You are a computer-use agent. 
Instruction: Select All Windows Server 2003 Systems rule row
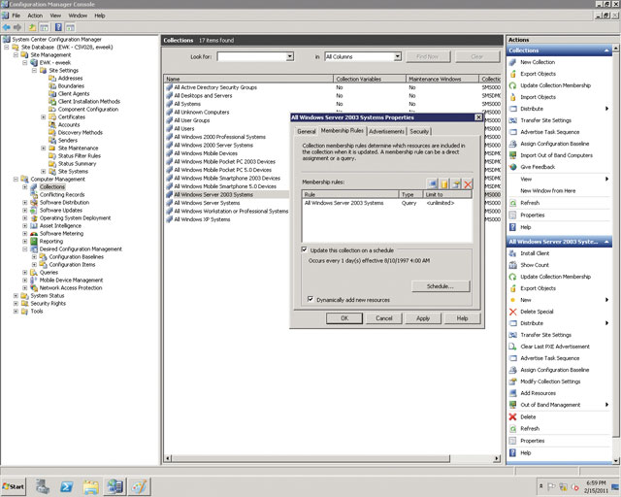coord(386,203)
